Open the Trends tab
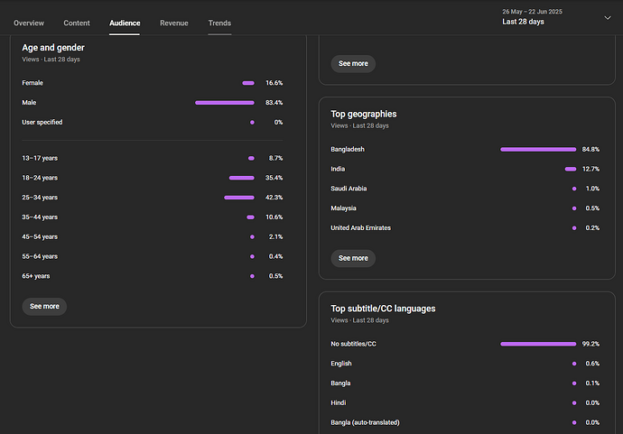This screenshot has width=623, height=434. [219, 23]
